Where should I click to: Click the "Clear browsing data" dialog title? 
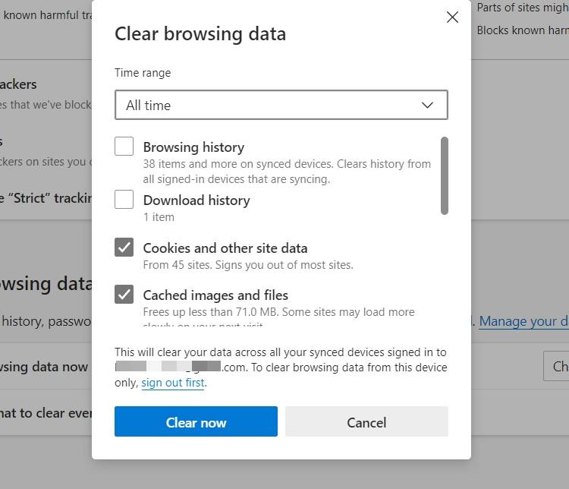point(200,34)
